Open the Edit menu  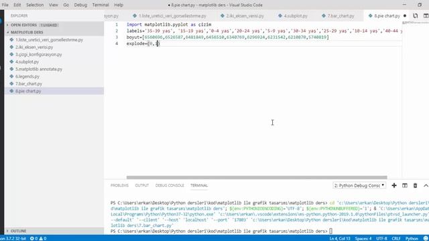pos(17,5)
